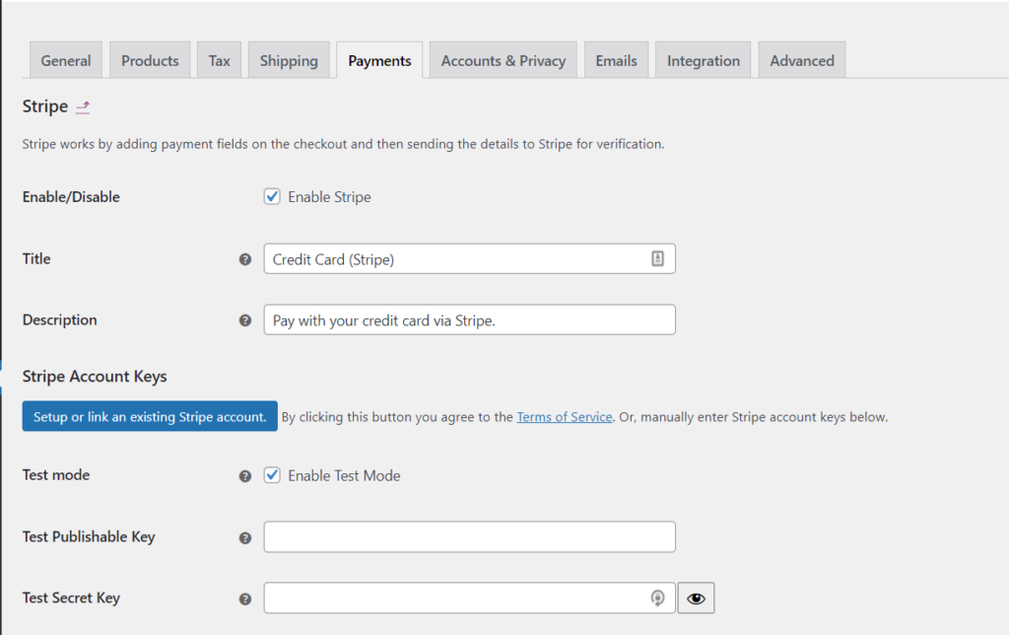Click Setup or link an existing Stripe account
This screenshot has height=635, width=1009.
[x=149, y=416]
